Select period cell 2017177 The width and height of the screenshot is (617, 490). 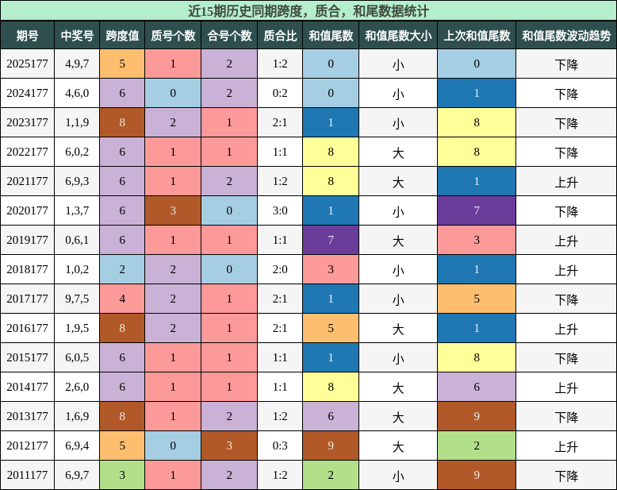point(27,299)
